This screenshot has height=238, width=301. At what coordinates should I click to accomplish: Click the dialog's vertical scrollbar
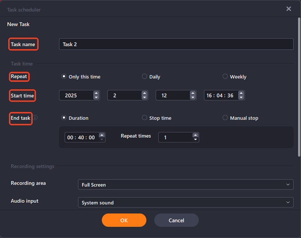point(299,86)
